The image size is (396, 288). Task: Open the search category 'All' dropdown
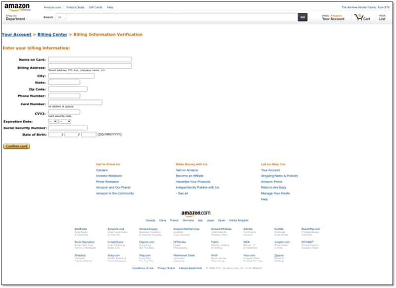pyautogui.click(x=60, y=17)
